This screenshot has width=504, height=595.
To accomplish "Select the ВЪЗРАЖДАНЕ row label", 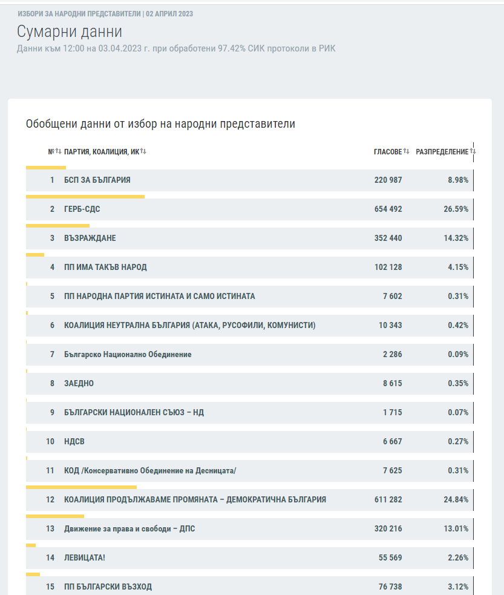I will coord(90,238).
